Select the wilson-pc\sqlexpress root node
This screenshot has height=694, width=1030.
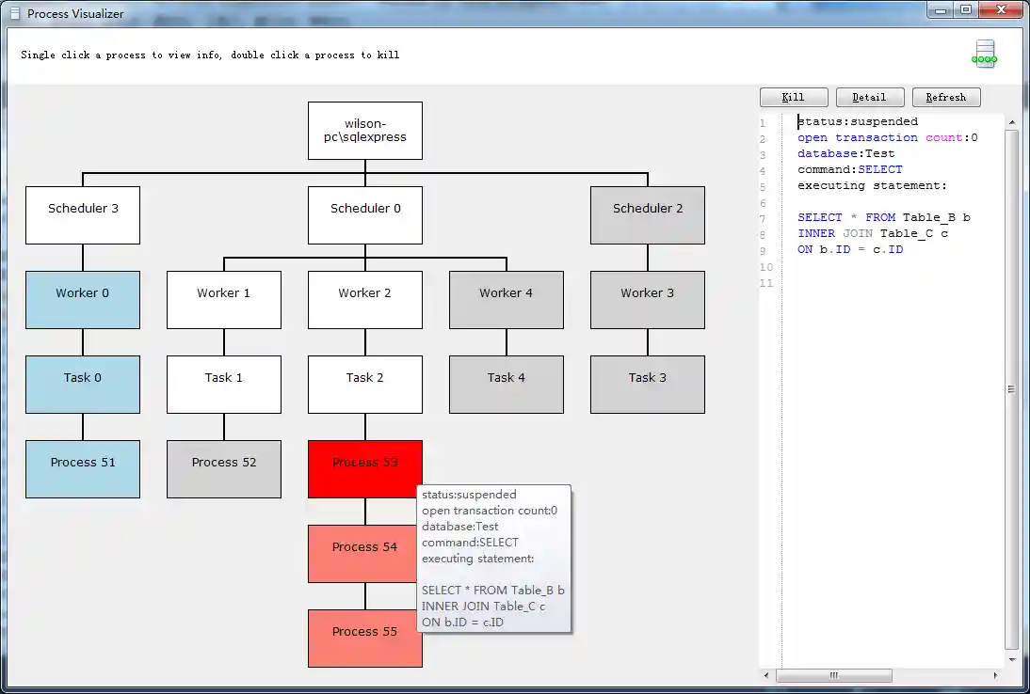coord(365,130)
